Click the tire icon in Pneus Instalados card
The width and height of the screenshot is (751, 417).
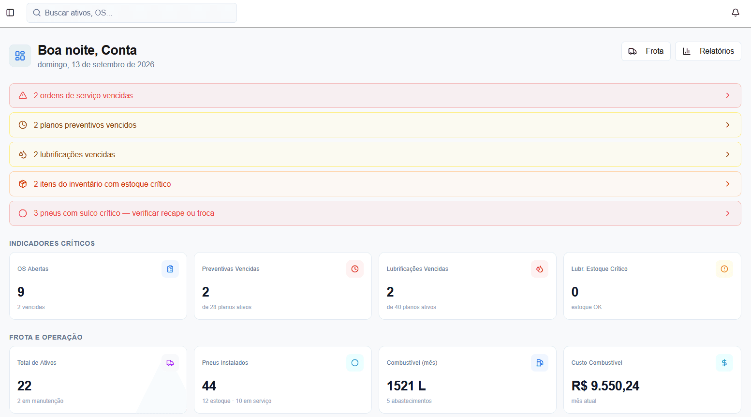355,363
